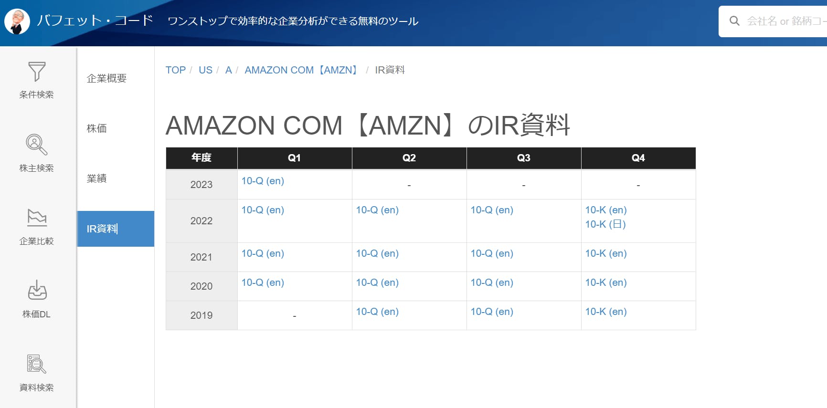The width and height of the screenshot is (827, 408).
Task: Click the TOP breadcrumb link
Action: coord(175,70)
